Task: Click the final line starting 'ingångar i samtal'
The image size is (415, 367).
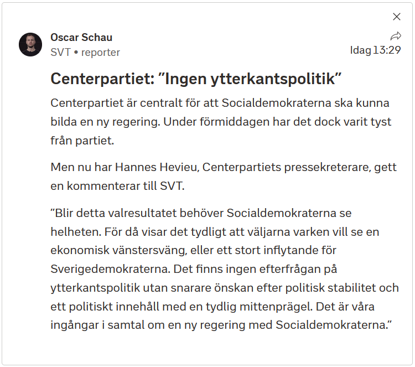Action: [x=221, y=325]
